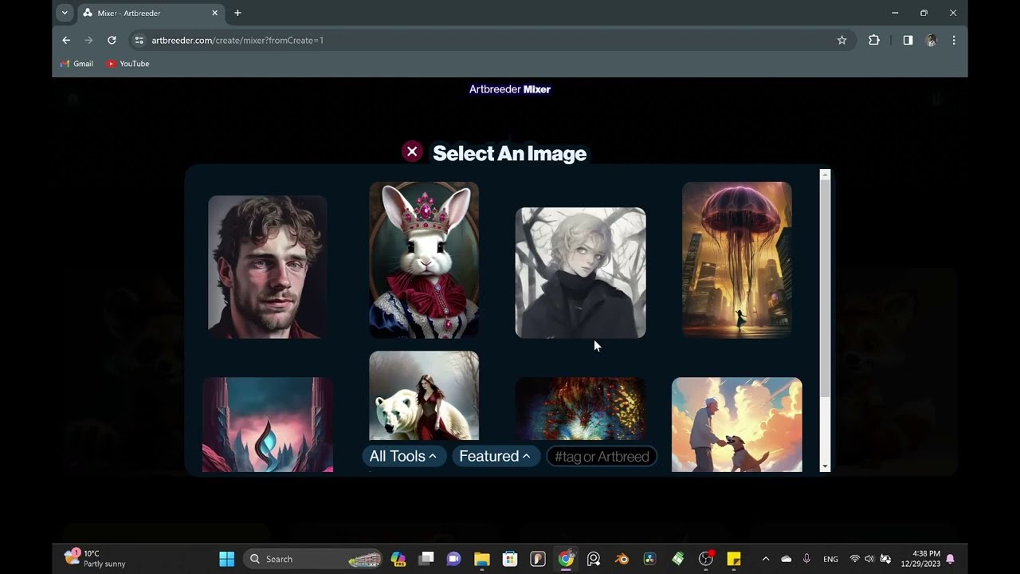The image size is (1020, 574).
Task: Click the taskbar Search box
Action: click(x=314, y=559)
